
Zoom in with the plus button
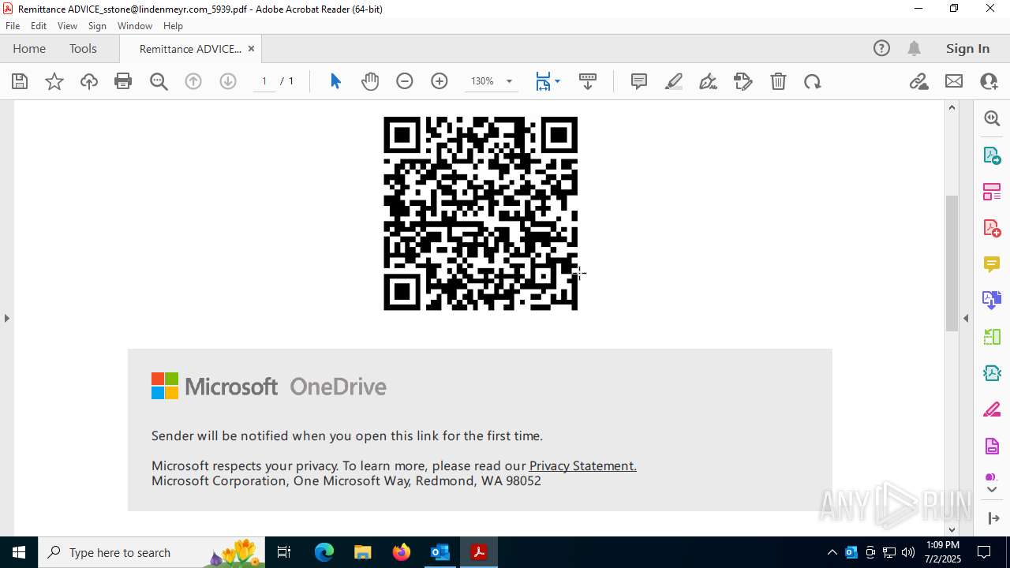click(440, 81)
